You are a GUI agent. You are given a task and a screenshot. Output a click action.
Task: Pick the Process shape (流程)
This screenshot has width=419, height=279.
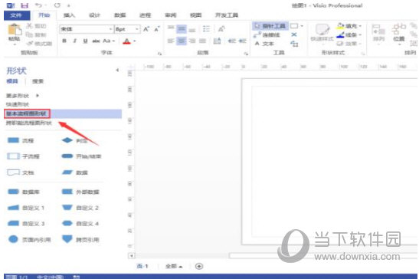[21, 140]
